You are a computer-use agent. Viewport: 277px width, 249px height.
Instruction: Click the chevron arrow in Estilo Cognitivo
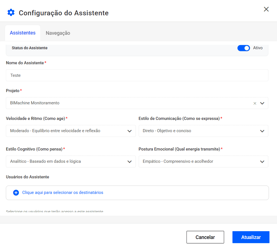(x=129, y=162)
